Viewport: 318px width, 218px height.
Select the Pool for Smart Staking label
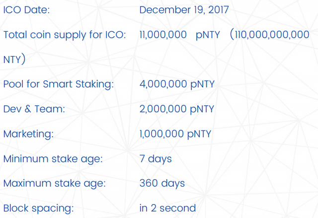click(58, 84)
